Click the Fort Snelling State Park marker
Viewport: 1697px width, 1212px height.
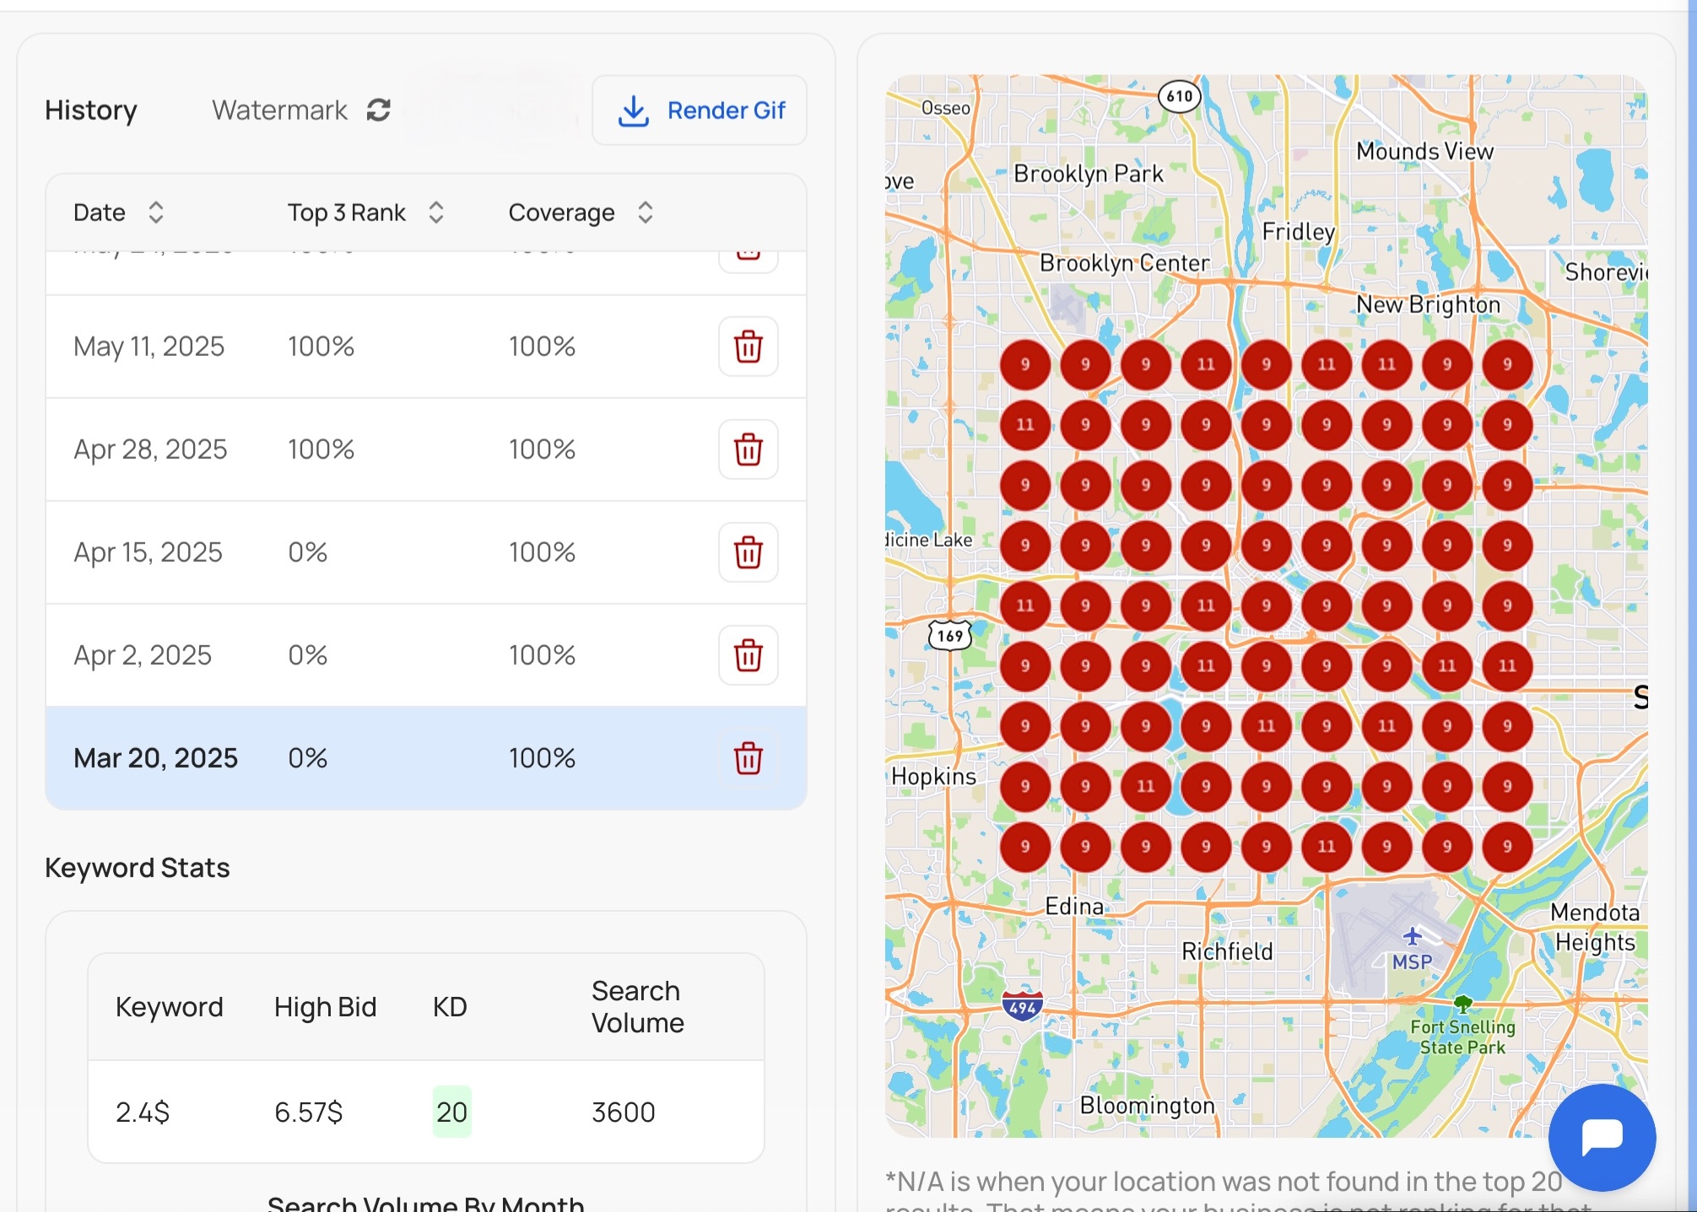tap(1462, 1004)
